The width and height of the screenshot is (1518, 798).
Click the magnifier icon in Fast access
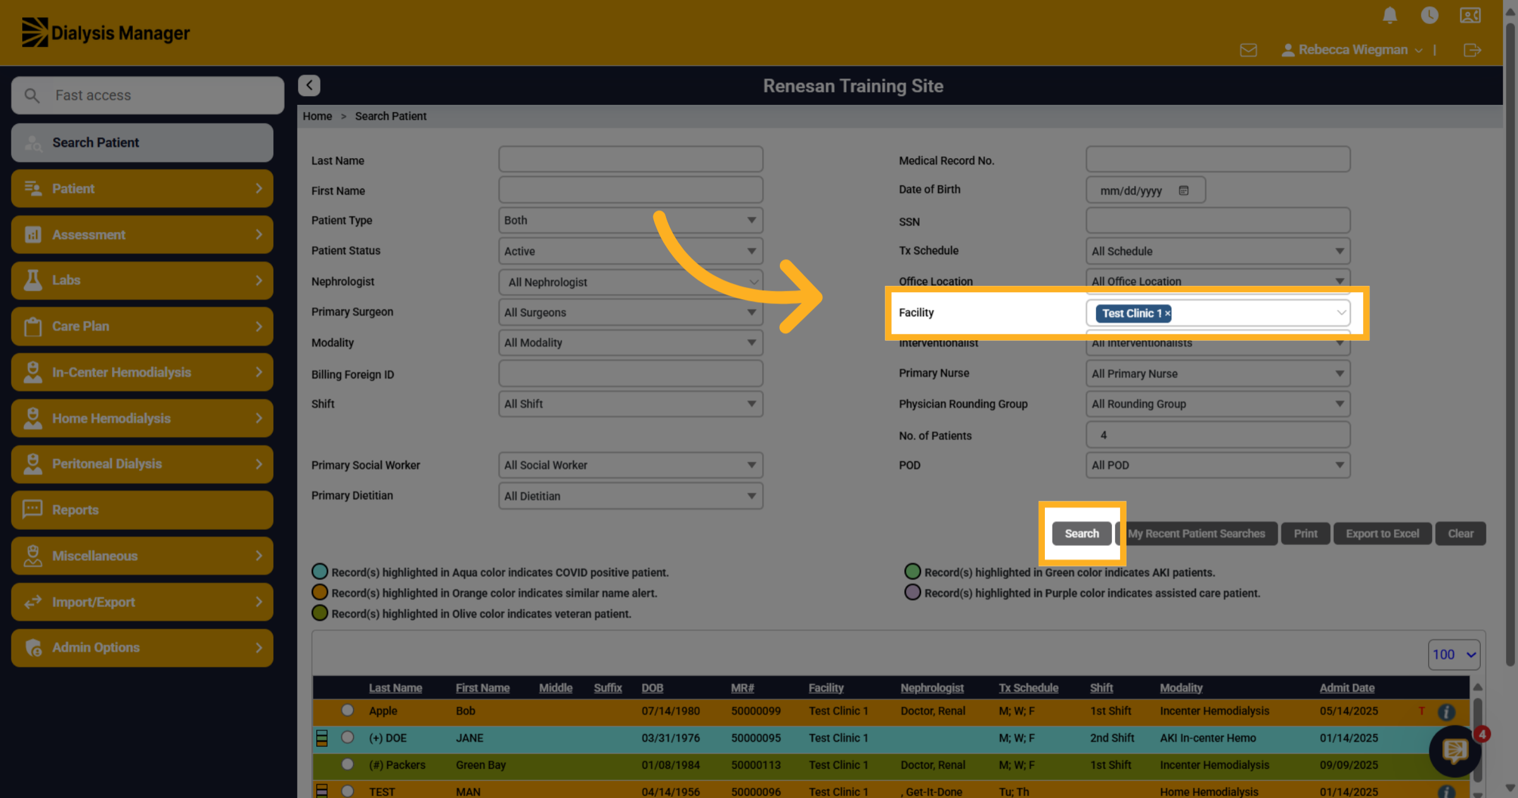pyautogui.click(x=32, y=95)
